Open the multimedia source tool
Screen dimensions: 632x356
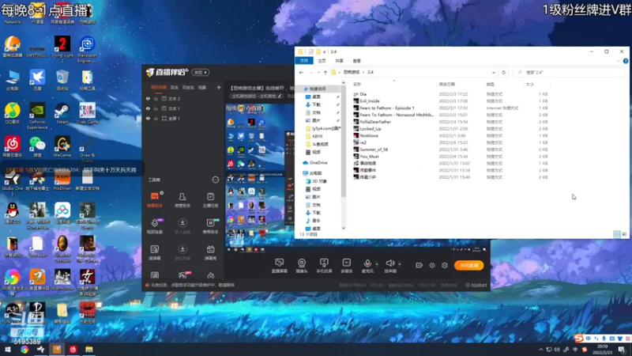[346, 266]
